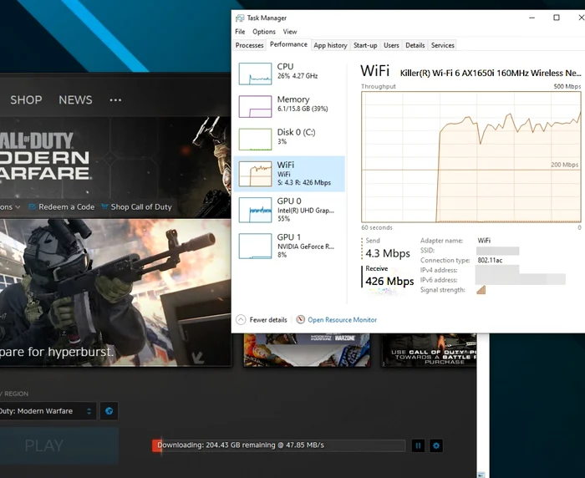Open the Battle Pass purchase thumbnail
This screenshot has height=478, width=585.
428,350
